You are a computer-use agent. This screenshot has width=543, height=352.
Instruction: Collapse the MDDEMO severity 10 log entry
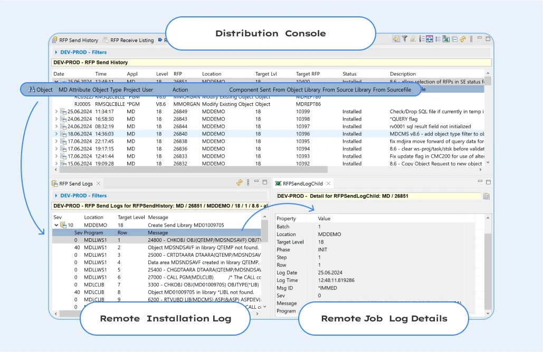tap(57, 225)
